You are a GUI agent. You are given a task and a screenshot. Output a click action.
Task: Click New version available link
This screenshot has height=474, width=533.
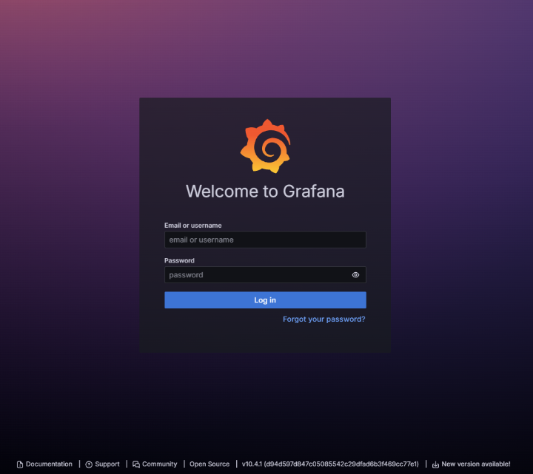pyautogui.click(x=471, y=464)
